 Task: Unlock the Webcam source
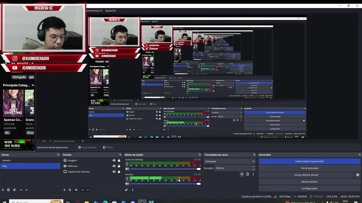pos(119,166)
